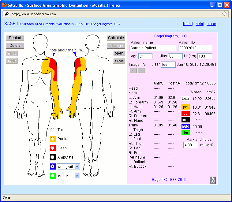Image resolution: width=232 pixels, height=202 pixels.
Task: Click the site identity icon in address bar
Action: tap(7, 14)
